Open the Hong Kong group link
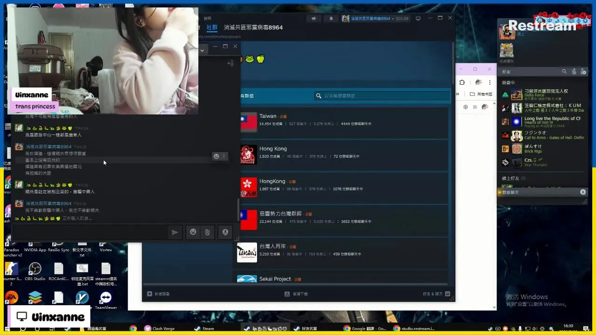The height and width of the screenshot is (335, 596). [273, 149]
